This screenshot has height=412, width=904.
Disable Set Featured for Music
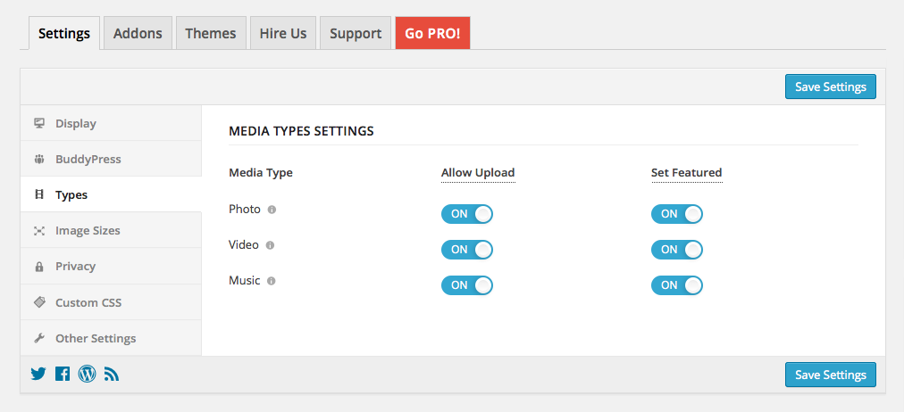point(676,285)
